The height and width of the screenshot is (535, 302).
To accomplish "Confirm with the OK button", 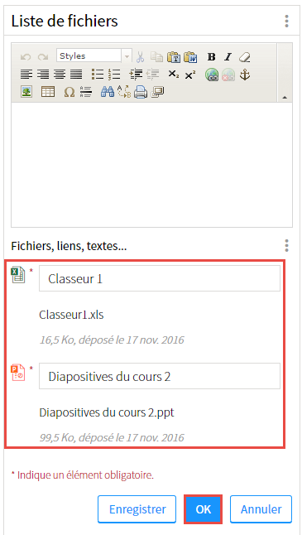I will point(204,509).
